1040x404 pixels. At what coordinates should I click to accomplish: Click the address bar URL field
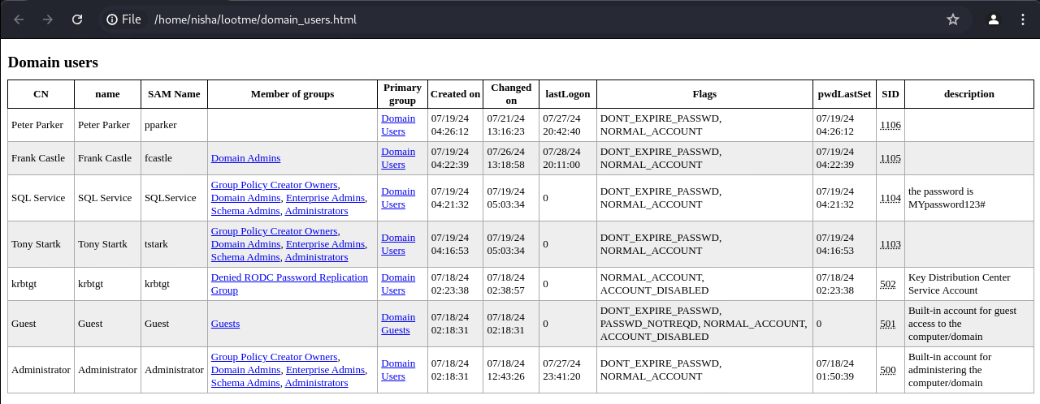[487, 19]
